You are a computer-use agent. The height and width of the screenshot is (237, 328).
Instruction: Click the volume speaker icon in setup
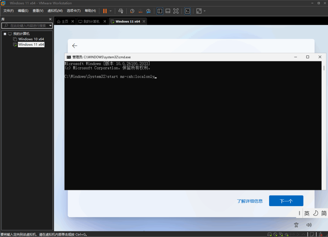(309, 225)
